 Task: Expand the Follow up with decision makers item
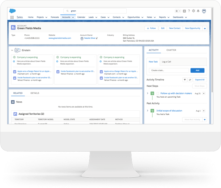point(148,93)
